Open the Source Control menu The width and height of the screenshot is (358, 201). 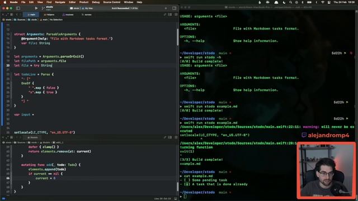[x=112, y=2]
